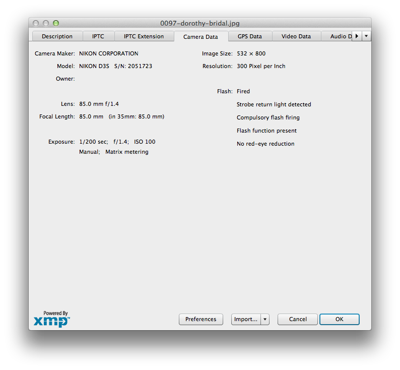Viewport: 400px width, 370px height.
Task: Click the Owner: field label
Action: (x=65, y=79)
